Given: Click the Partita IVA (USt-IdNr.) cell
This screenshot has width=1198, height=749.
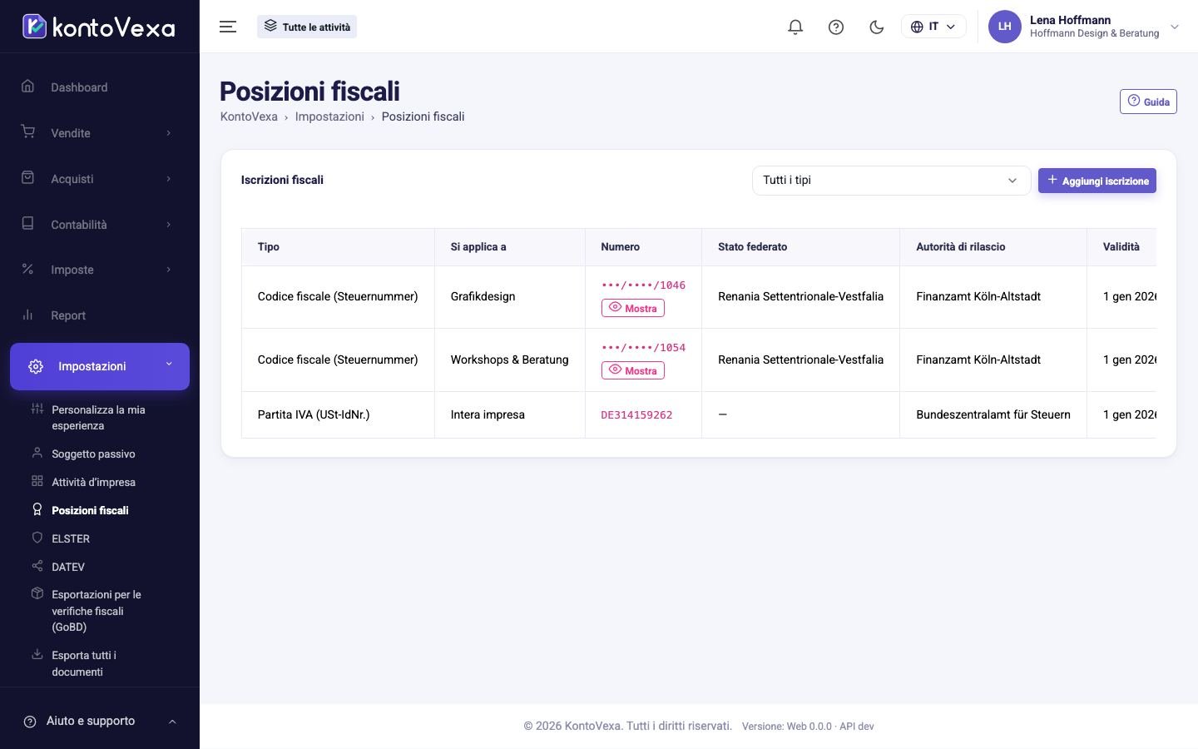Looking at the screenshot, I should click(x=338, y=415).
